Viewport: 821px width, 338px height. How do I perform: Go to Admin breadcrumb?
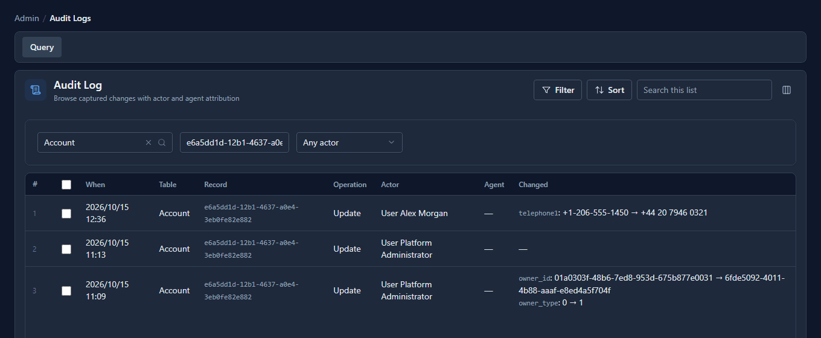[27, 18]
